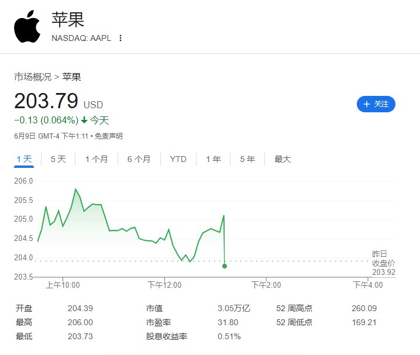Click the 下午12:00 axis label
The width and height of the screenshot is (420, 355).
pyautogui.click(x=164, y=285)
